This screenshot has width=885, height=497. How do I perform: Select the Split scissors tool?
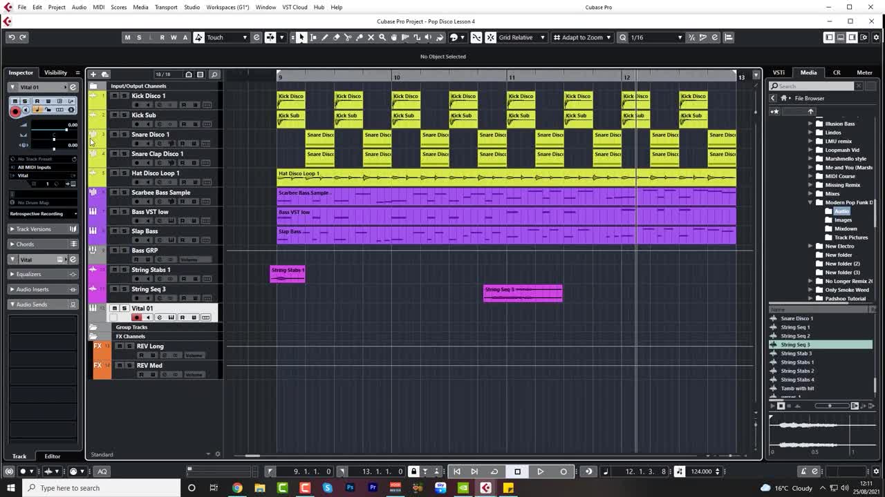(348, 37)
